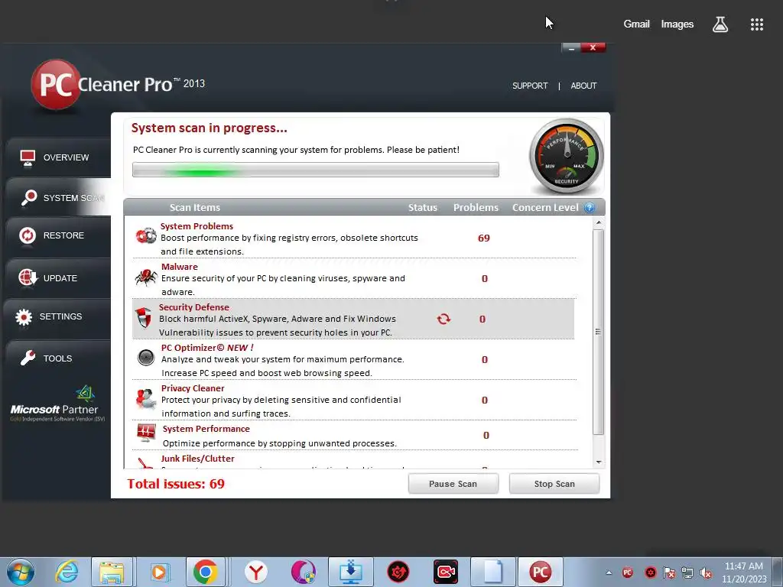Image resolution: width=783 pixels, height=587 pixels.
Task: Go to the Update section
Action: (57, 278)
